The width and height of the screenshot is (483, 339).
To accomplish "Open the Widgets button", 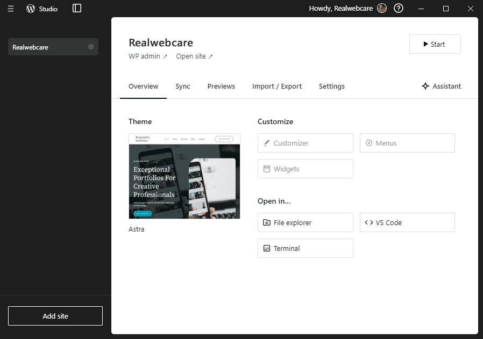I will (306, 169).
